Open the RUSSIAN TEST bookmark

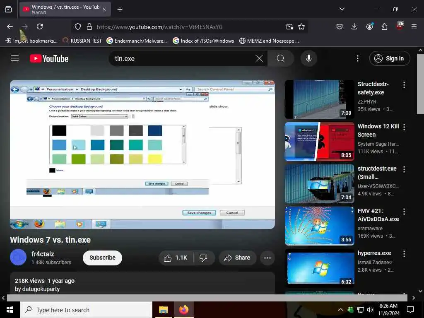coord(82,41)
